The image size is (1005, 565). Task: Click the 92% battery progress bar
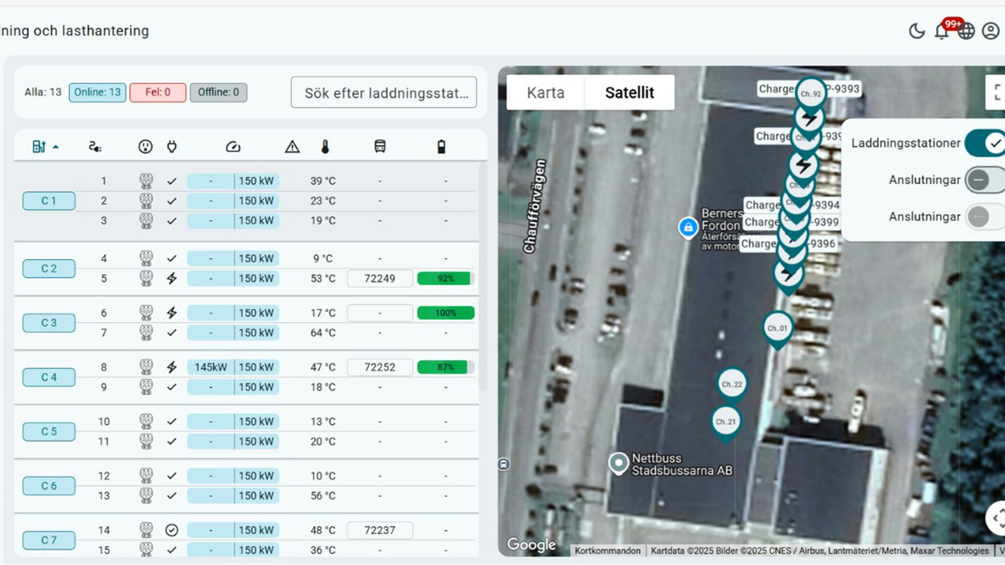point(445,279)
